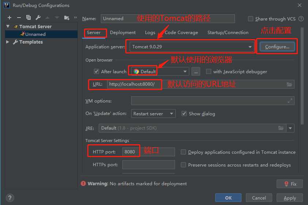Image resolution: width=308 pixels, height=205 pixels.
Task: Create new folder for configurations
Action: (x=67, y=18)
